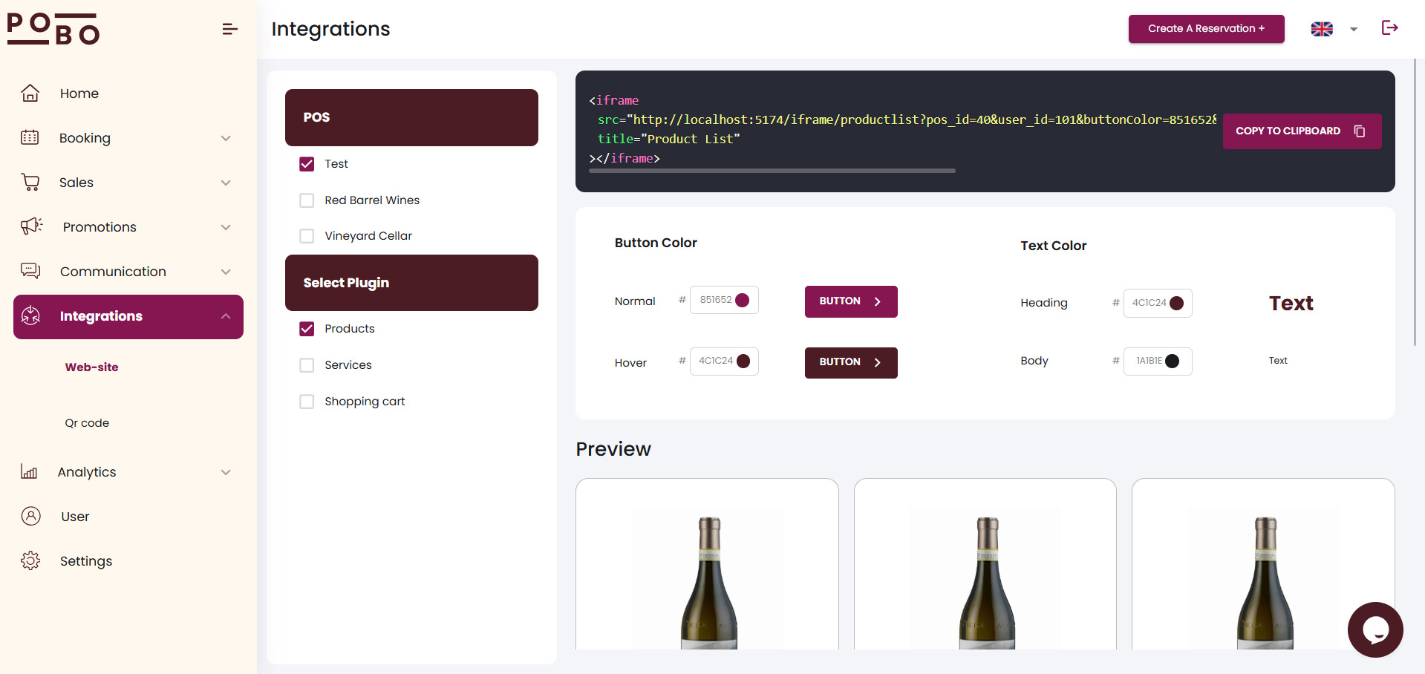This screenshot has width=1425, height=674.
Task: Expand the Analytics submenu arrow
Action: coord(226,472)
